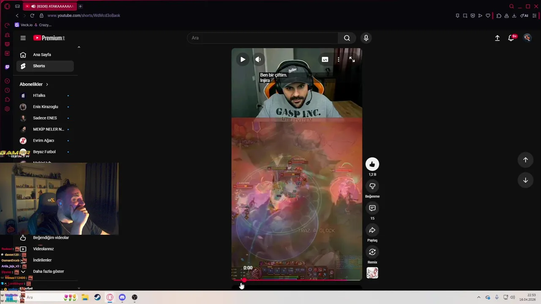
Task: Mute the Shorts video volume
Action: (x=258, y=60)
